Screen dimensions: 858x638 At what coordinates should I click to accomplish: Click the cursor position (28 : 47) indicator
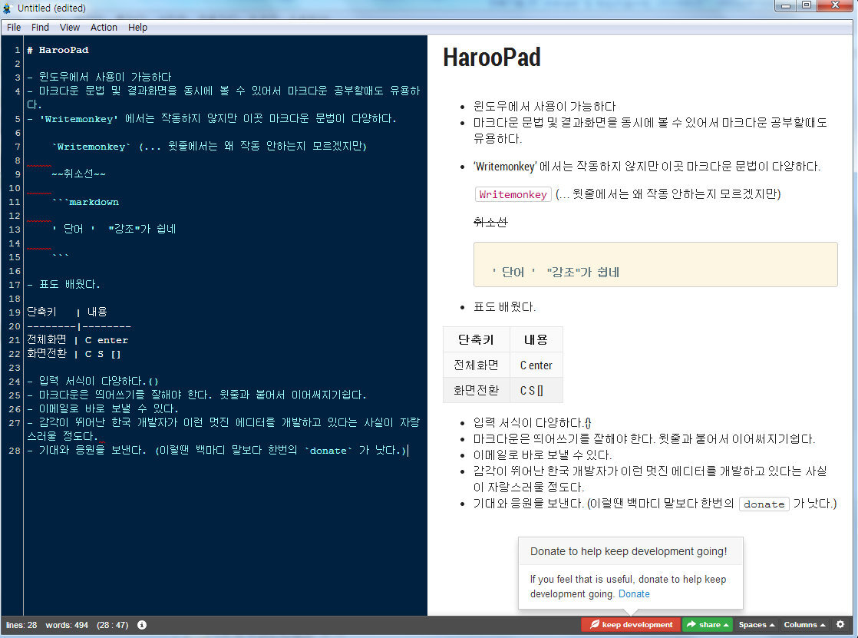112,625
